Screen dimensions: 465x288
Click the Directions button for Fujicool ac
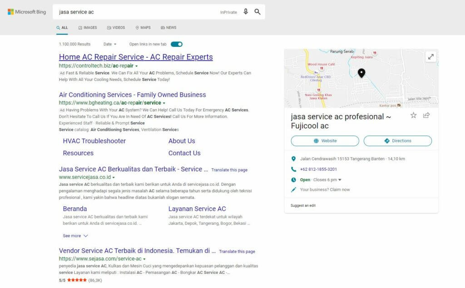click(398, 141)
